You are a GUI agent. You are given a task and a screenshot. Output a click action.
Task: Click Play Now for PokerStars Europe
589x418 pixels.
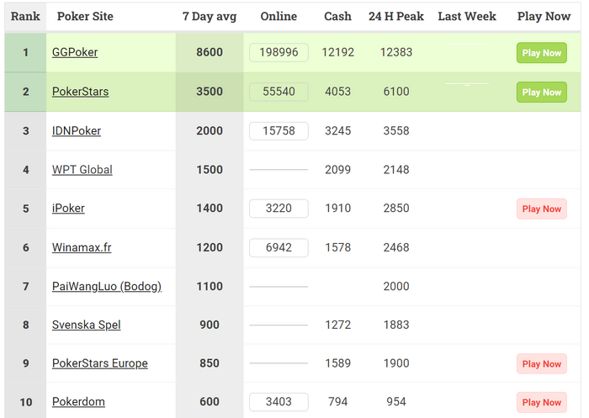[x=541, y=364]
